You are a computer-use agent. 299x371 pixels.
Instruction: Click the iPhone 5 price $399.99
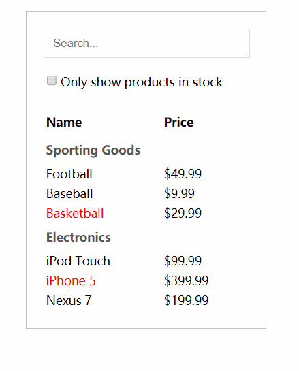187,281
